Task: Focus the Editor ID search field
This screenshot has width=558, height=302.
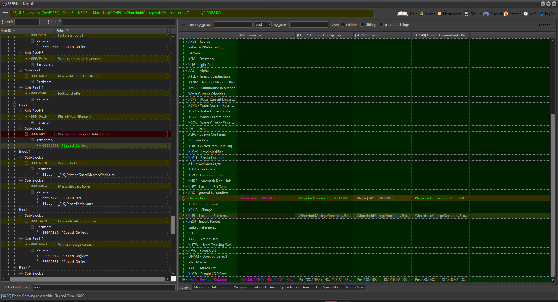Action: [119, 22]
